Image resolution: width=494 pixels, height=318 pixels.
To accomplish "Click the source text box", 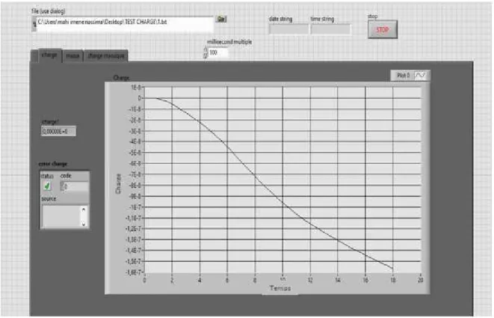I will pyautogui.click(x=61, y=216).
